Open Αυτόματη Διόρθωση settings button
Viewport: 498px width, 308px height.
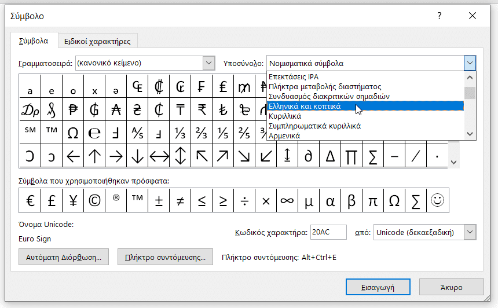click(x=64, y=257)
